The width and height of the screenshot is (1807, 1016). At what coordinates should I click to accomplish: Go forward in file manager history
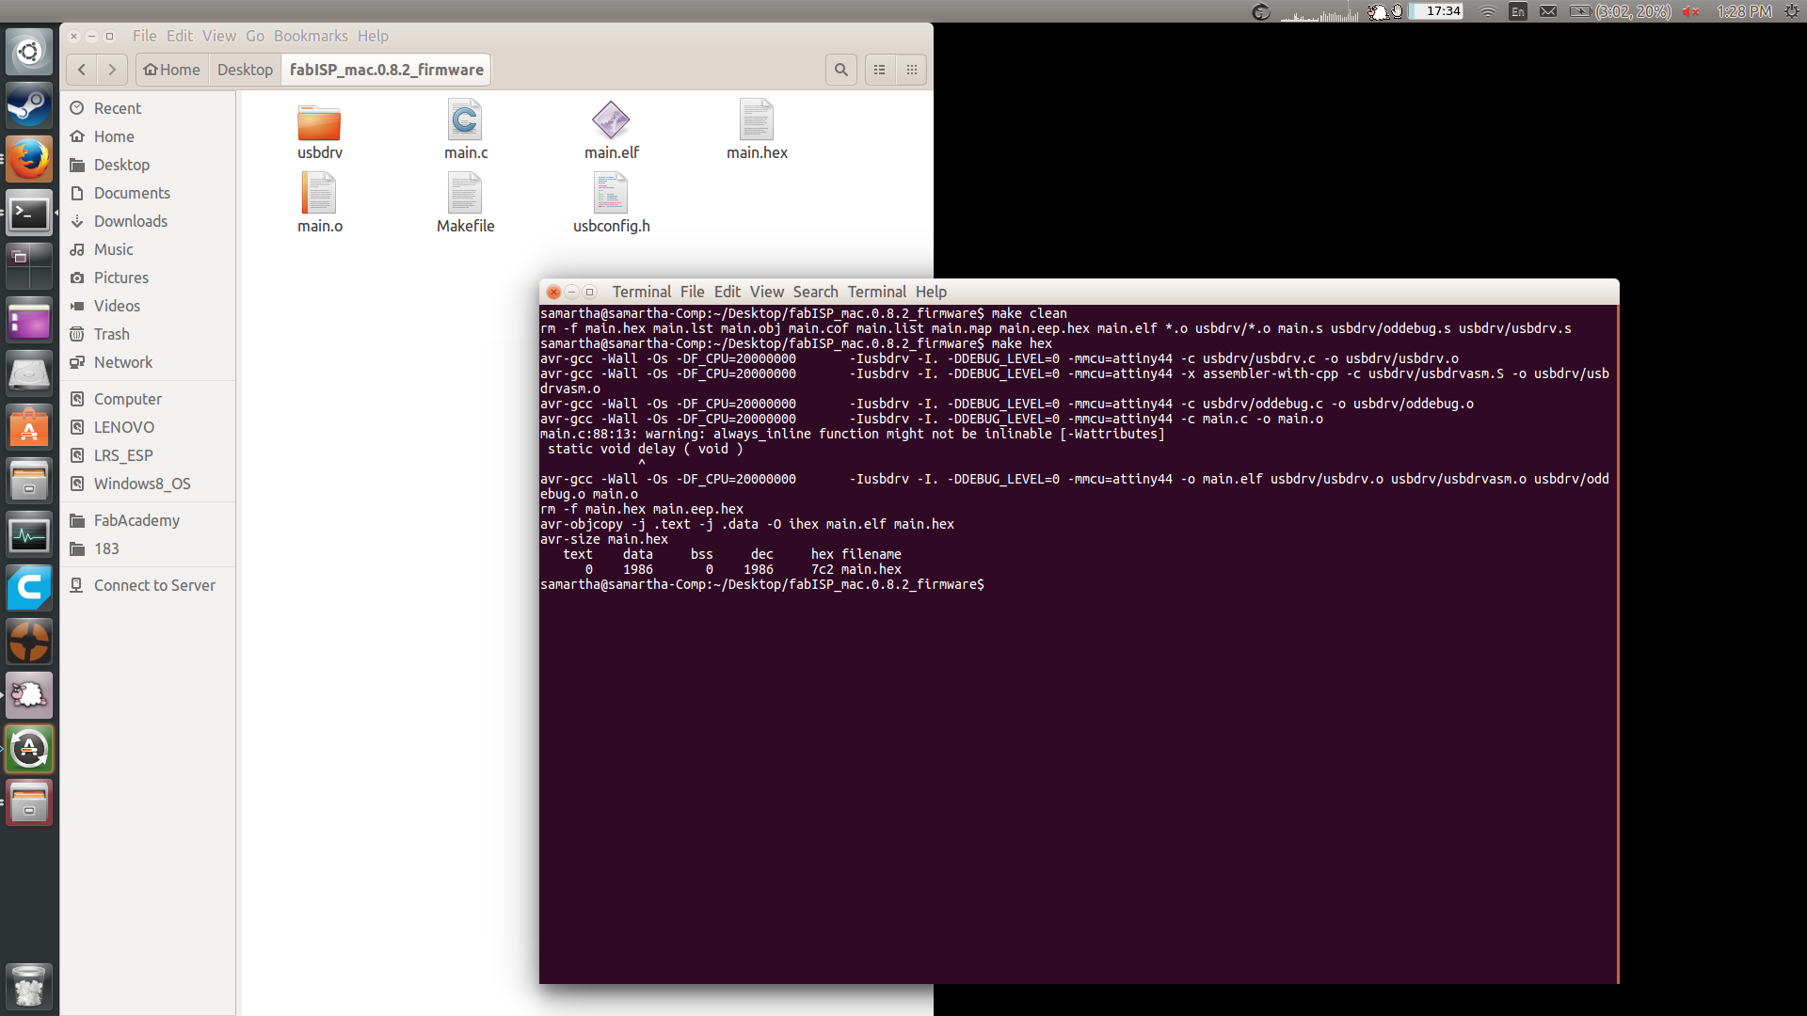click(112, 70)
